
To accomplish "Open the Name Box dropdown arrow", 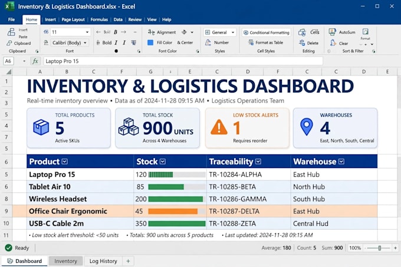I will (24, 61).
